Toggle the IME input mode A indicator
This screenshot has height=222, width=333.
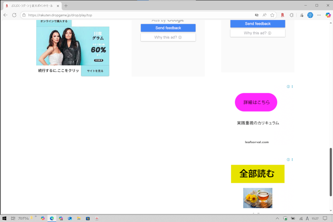pos(308,218)
